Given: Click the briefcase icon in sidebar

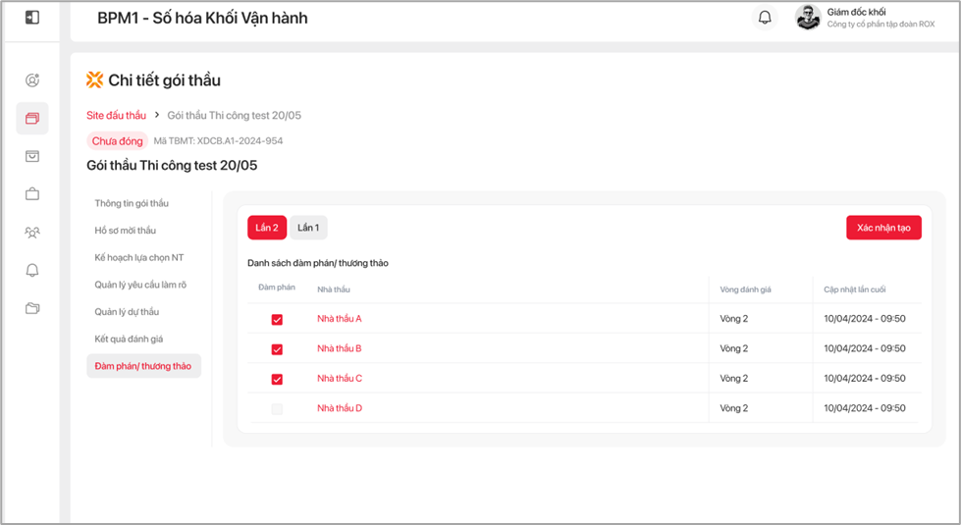Looking at the screenshot, I should pyautogui.click(x=32, y=194).
